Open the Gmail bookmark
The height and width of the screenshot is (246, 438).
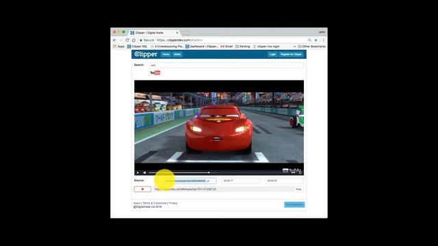(x=227, y=46)
